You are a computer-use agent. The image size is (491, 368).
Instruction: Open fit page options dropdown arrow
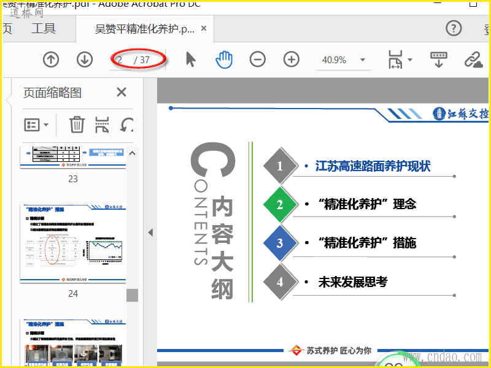409,59
